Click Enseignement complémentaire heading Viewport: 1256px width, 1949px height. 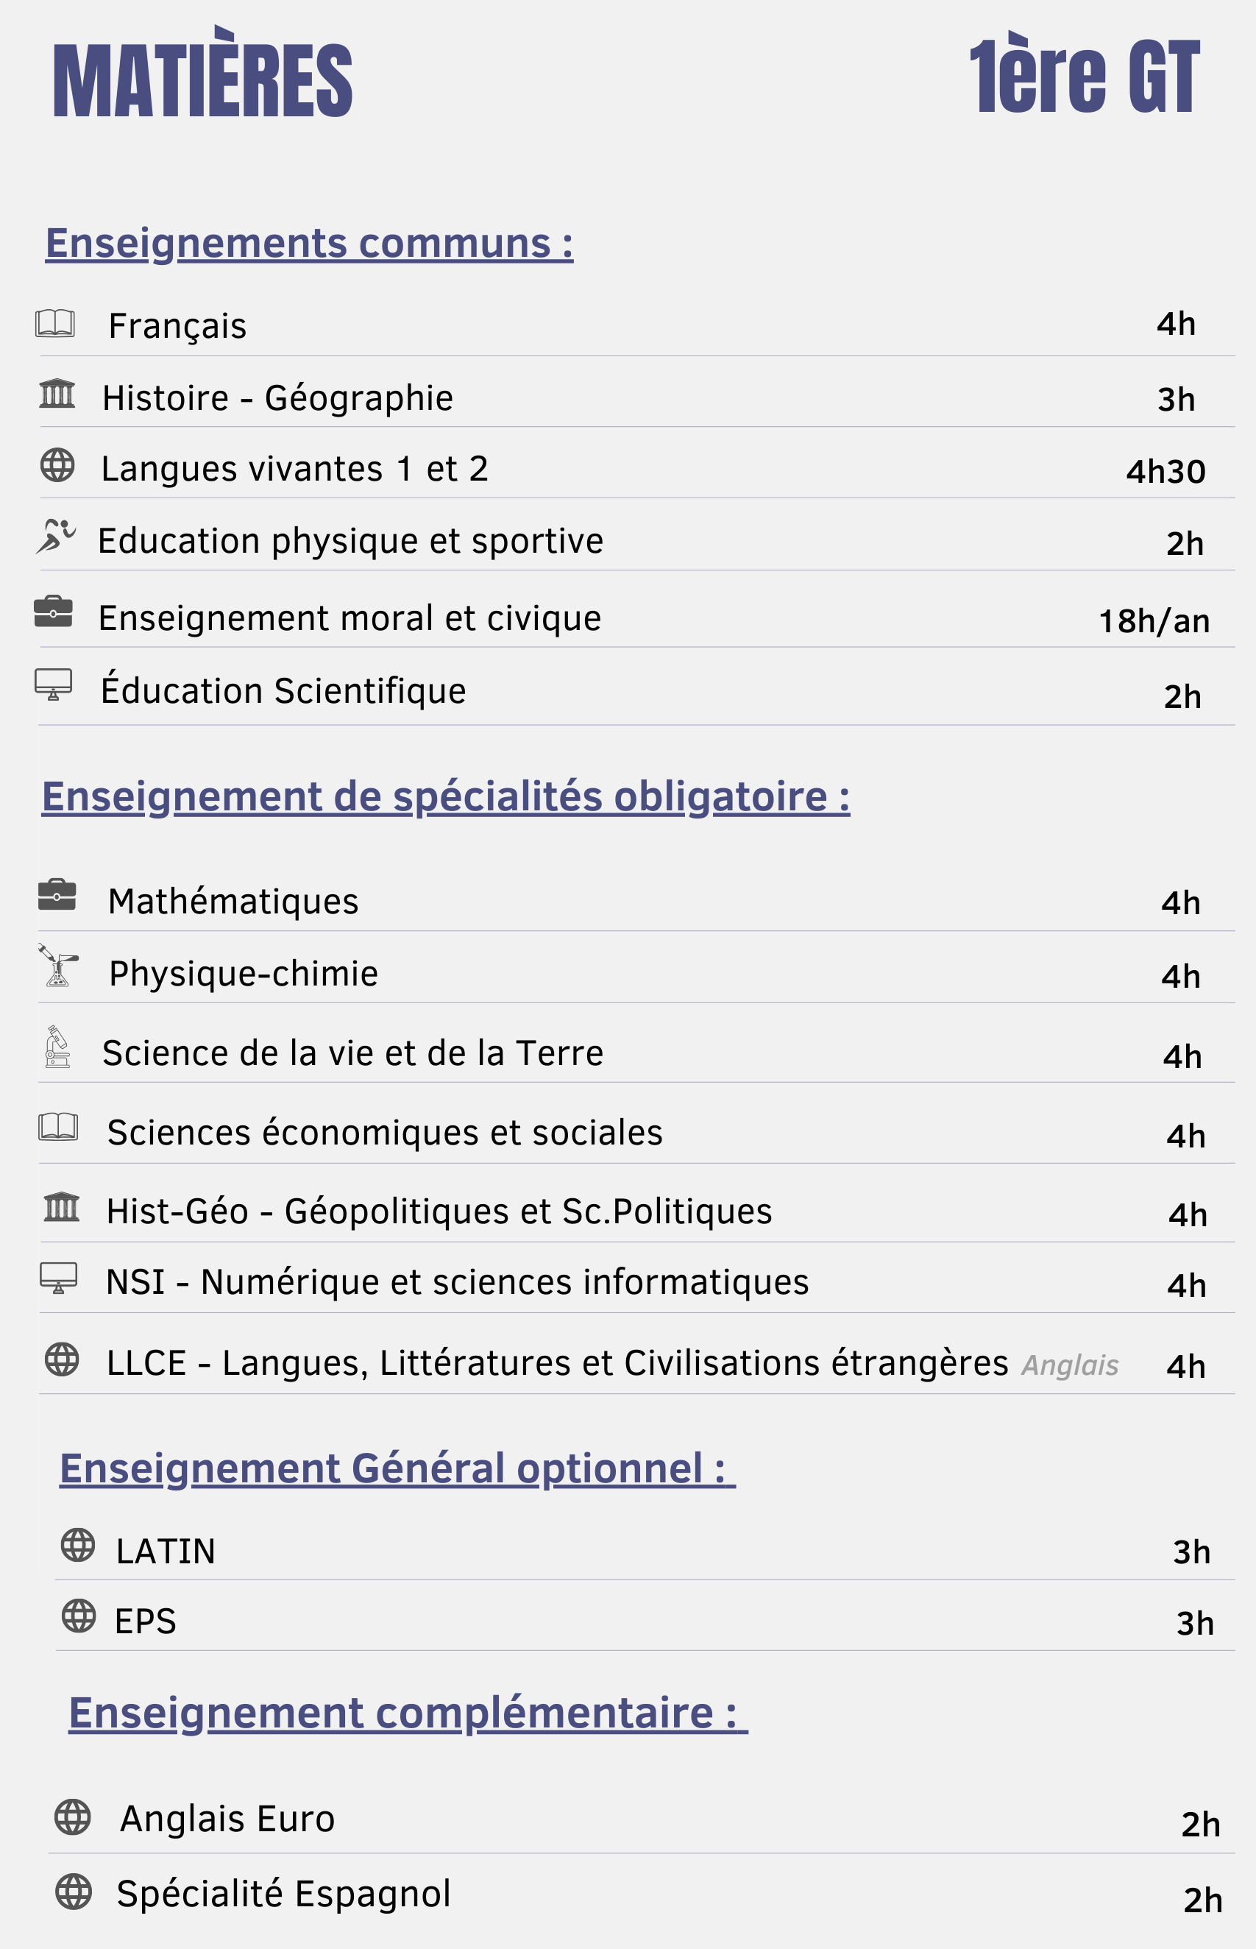pos(408,1713)
